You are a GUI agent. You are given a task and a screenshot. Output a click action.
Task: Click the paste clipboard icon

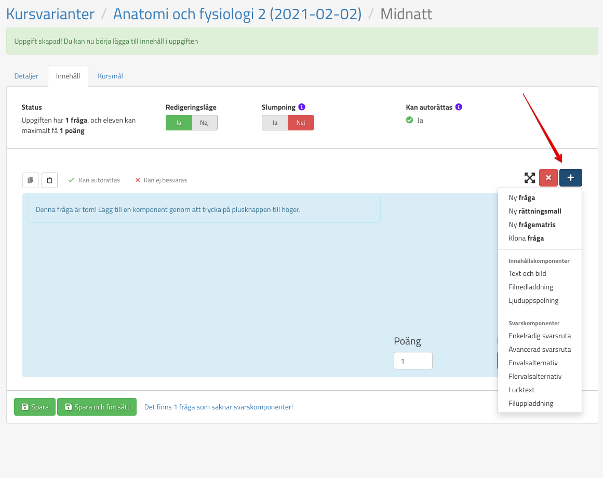49,180
